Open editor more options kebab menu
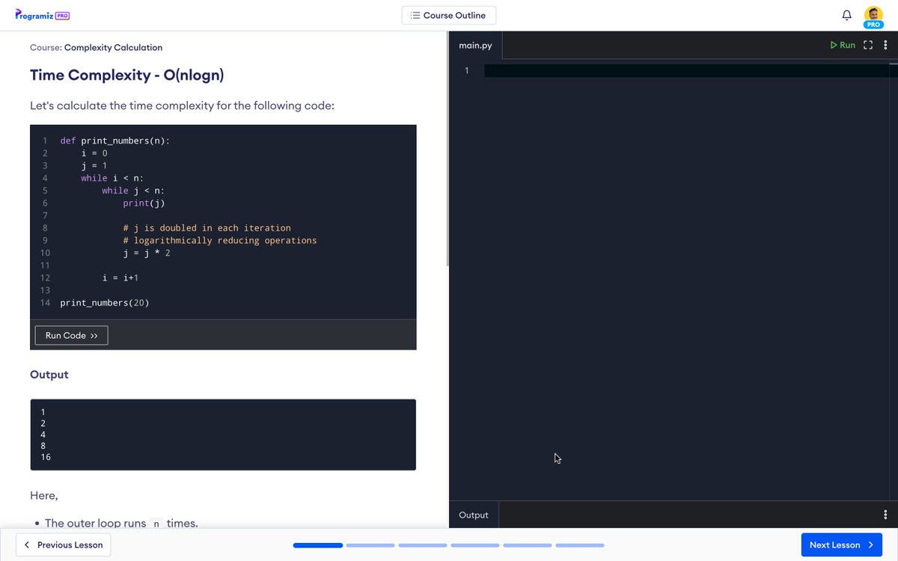Image resolution: width=898 pixels, height=561 pixels. 886,45
